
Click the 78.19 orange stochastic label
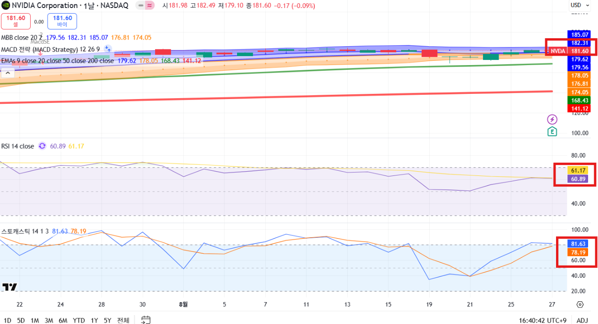pos(578,252)
